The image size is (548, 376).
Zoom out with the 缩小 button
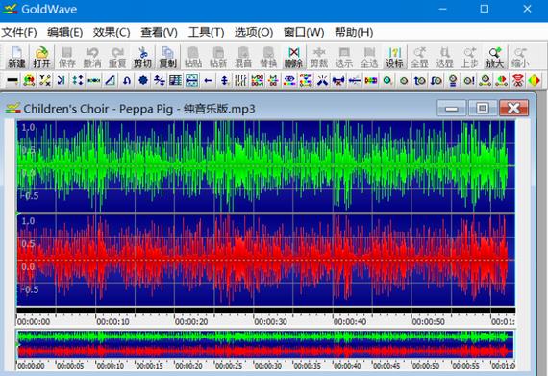click(520, 57)
